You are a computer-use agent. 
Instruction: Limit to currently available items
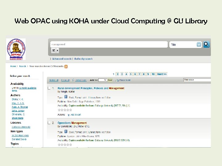pyautogui.click(x=24, y=89)
